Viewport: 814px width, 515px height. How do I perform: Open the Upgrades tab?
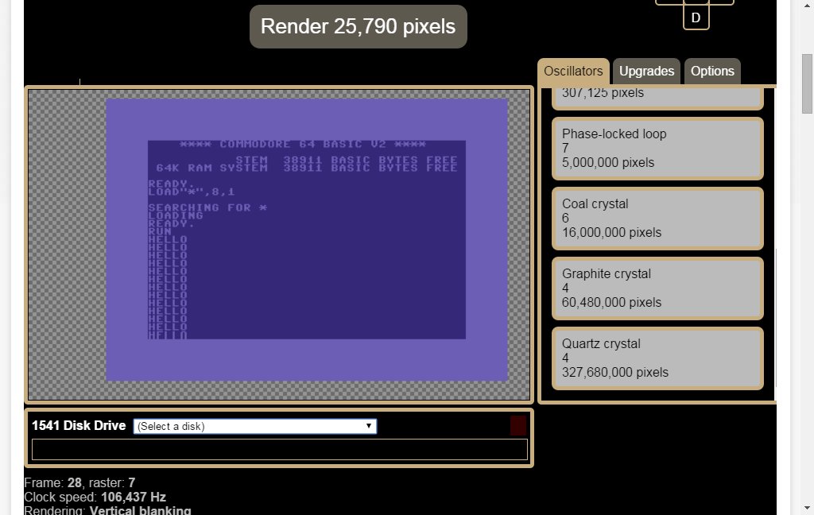(x=646, y=71)
